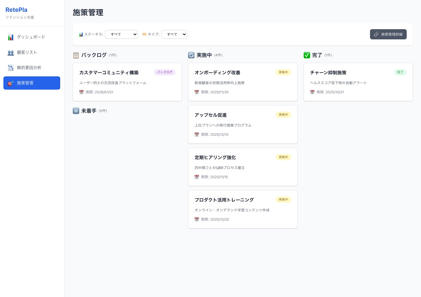The height and width of the screenshot is (297, 421).
Task: Open the ダッシュボード section via its bar chart icon
Action: point(11,37)
